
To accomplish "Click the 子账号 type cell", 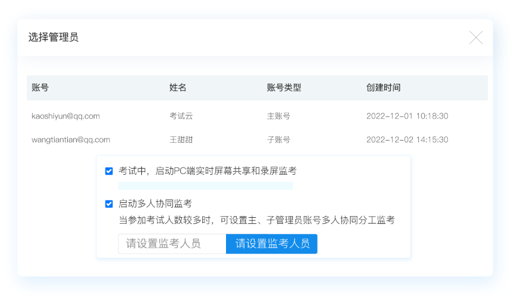I will [x=278, y=140].
